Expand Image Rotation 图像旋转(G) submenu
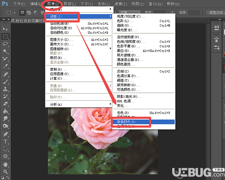Image resolution: width=225 pixels, height=180 pixels. tap(79, 49)
